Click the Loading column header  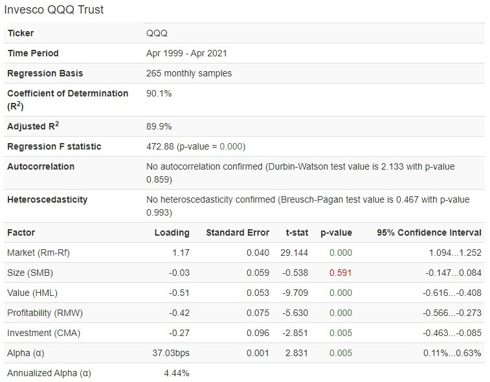click(x=172, y=232)
